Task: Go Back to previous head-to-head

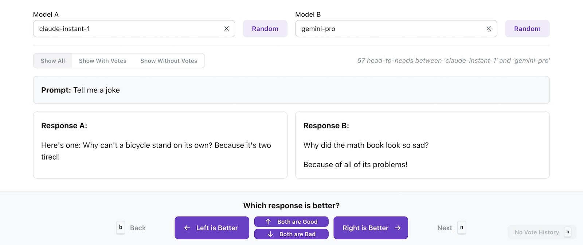Action: (x=138, y=228)
